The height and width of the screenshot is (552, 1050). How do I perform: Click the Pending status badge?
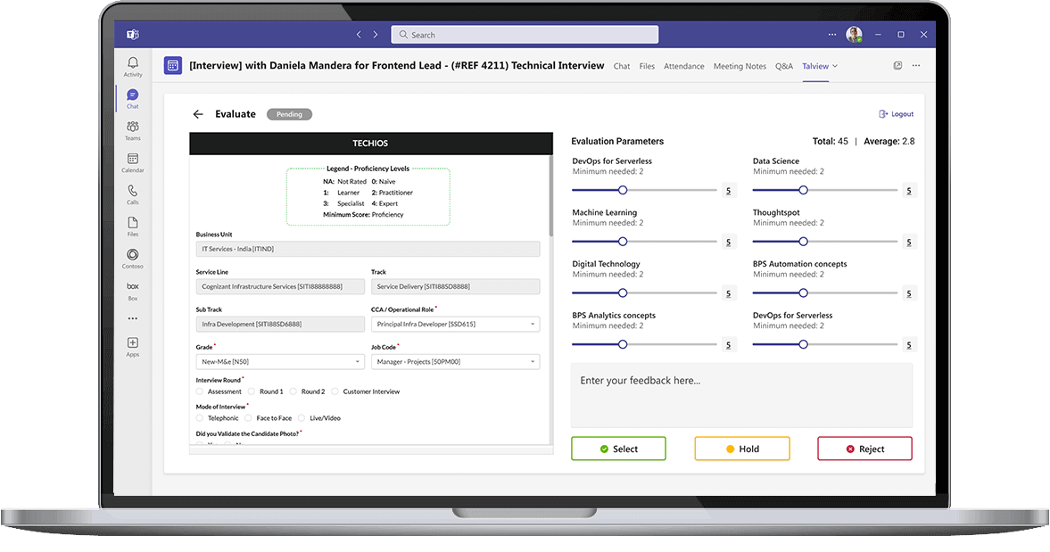pyautogui.click(x=289, y=114)
